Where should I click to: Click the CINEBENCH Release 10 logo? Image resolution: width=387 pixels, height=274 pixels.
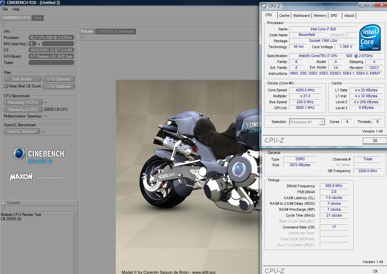pyautogui.click(x=39, y=156)
